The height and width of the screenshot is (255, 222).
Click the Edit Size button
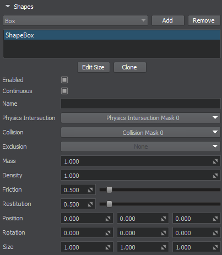point(94,67)
